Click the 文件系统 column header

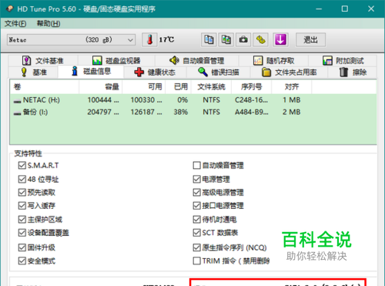click(x=211, y=86)
